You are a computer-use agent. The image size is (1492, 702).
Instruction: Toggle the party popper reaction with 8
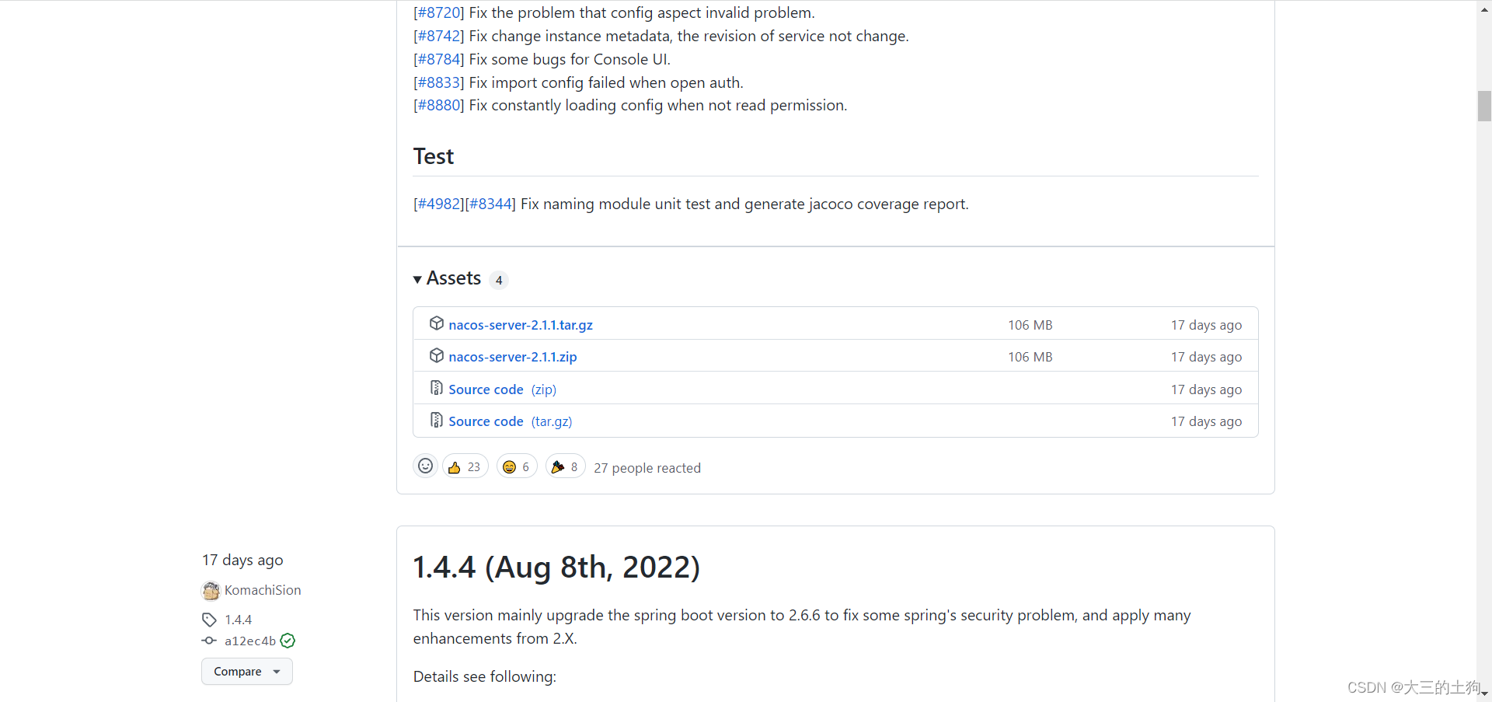point(565,466)
